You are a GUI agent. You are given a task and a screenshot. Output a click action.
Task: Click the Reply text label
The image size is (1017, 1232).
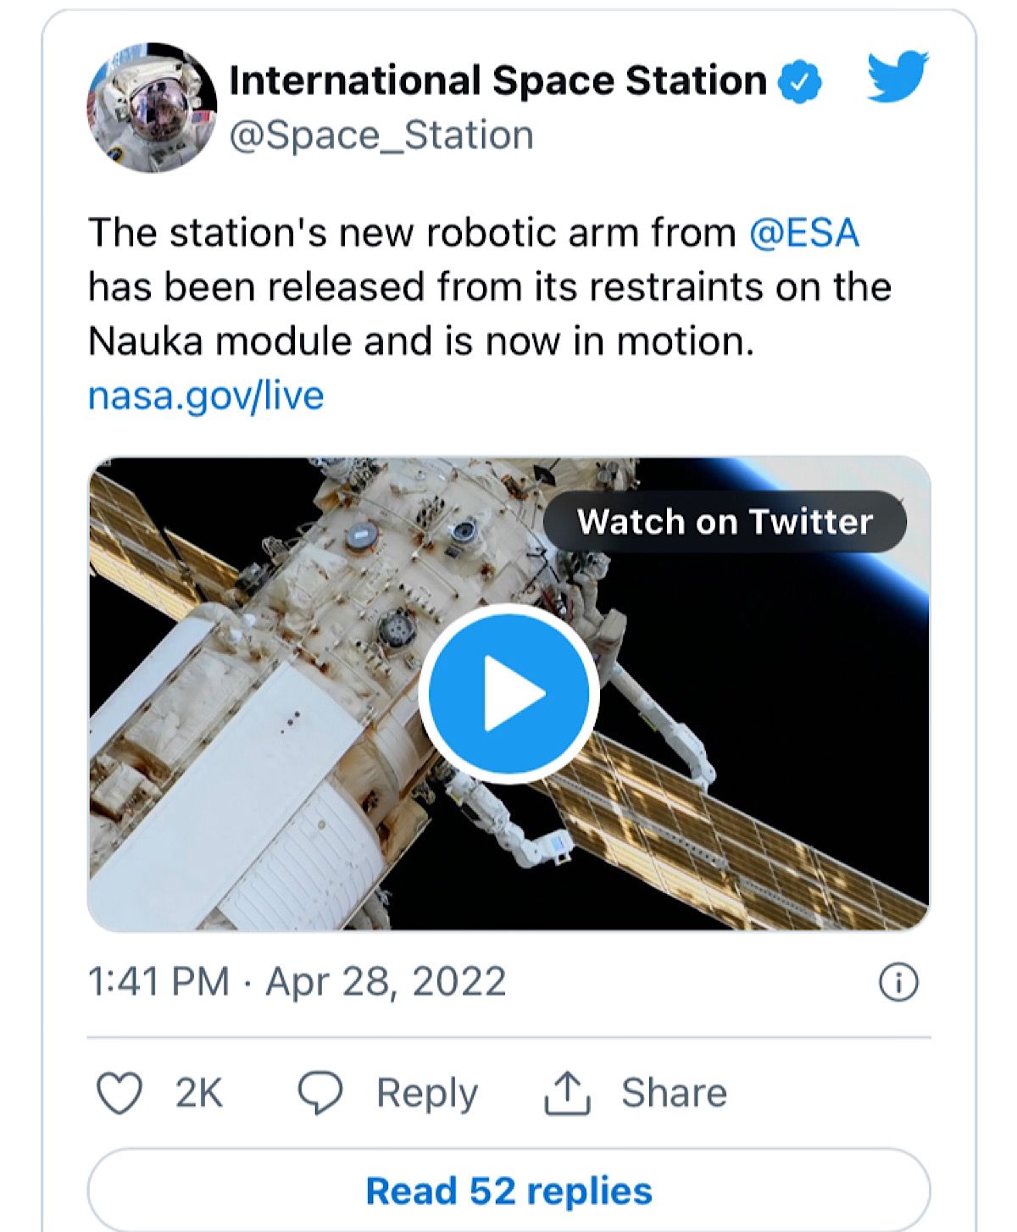[x=427, y=1092]
